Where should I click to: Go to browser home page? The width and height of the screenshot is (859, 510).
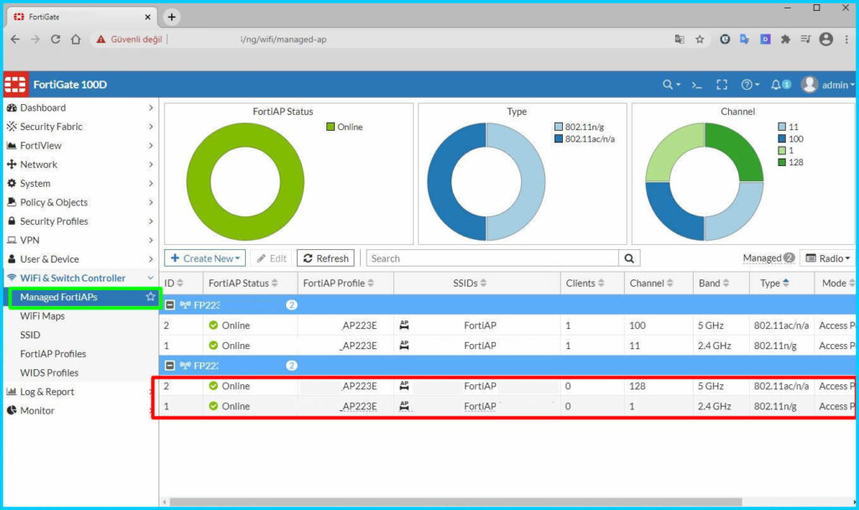(75, 39)
